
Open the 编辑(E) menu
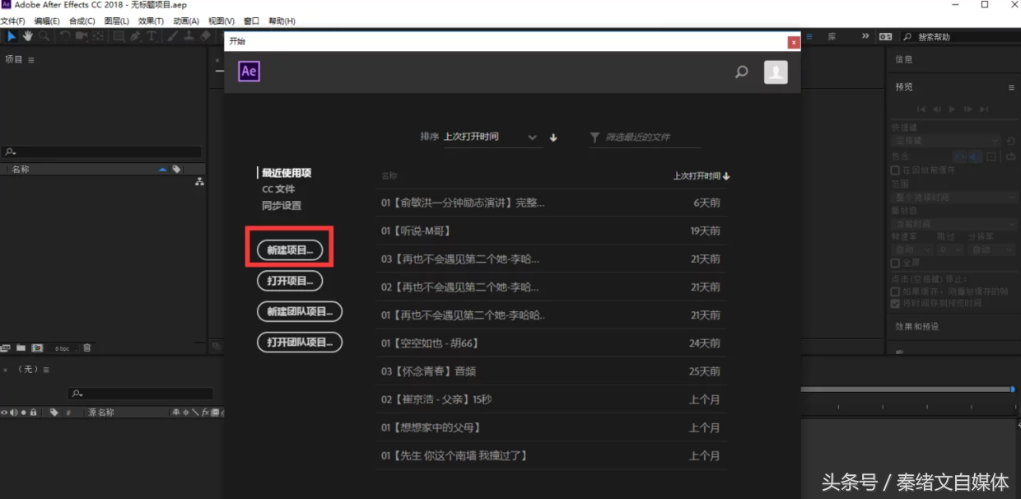coord(47,21)
